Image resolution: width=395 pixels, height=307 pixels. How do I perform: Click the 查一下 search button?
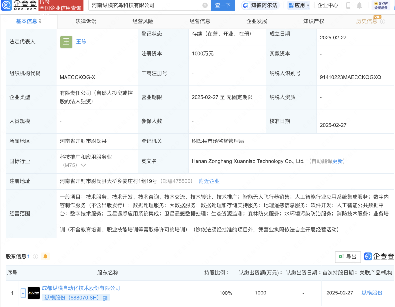223,5
